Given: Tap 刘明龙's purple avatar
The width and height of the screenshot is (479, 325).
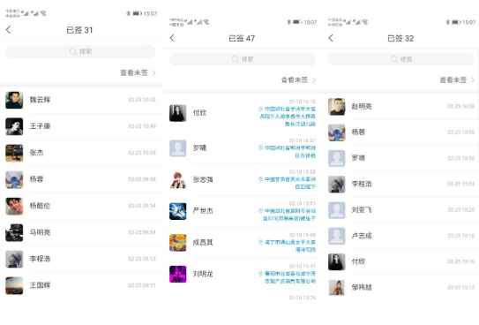Looking at the screenshot, I should (x=178, y=274).
